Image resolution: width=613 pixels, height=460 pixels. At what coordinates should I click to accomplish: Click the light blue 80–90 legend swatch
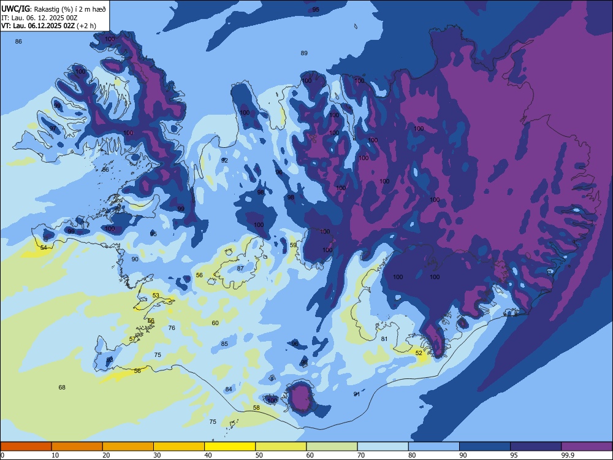[x=434, y=447]
